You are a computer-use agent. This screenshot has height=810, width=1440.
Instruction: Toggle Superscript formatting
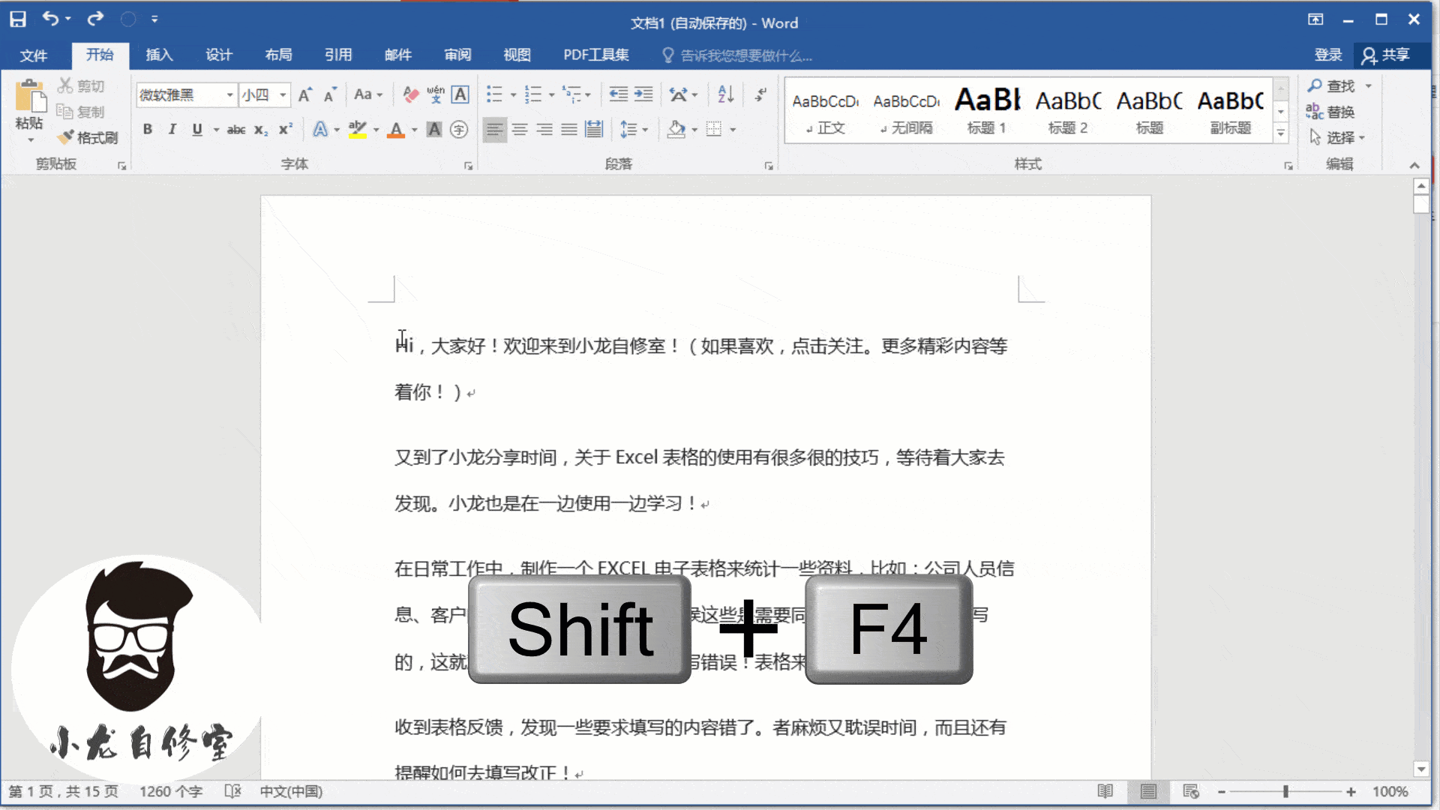[x=285, y=130]
